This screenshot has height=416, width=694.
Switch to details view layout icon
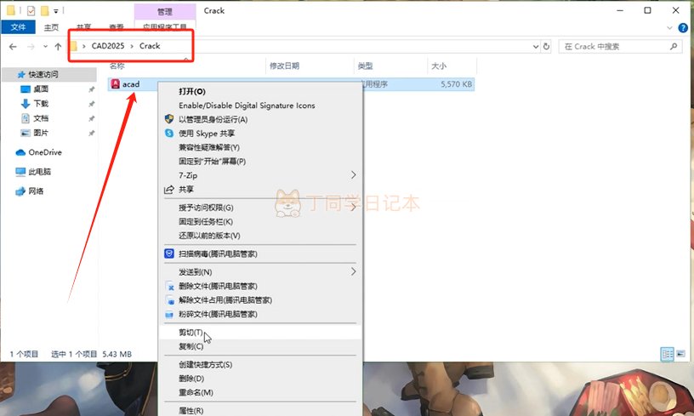point(667,354)
